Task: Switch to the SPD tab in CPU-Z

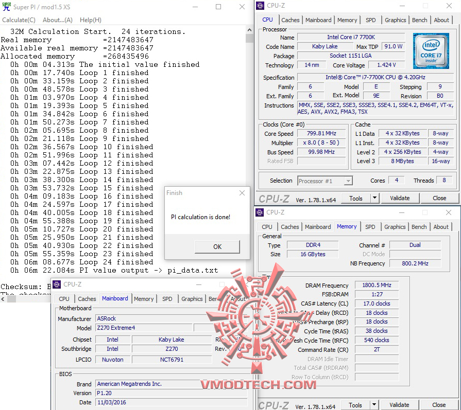Action: point(370,20)
